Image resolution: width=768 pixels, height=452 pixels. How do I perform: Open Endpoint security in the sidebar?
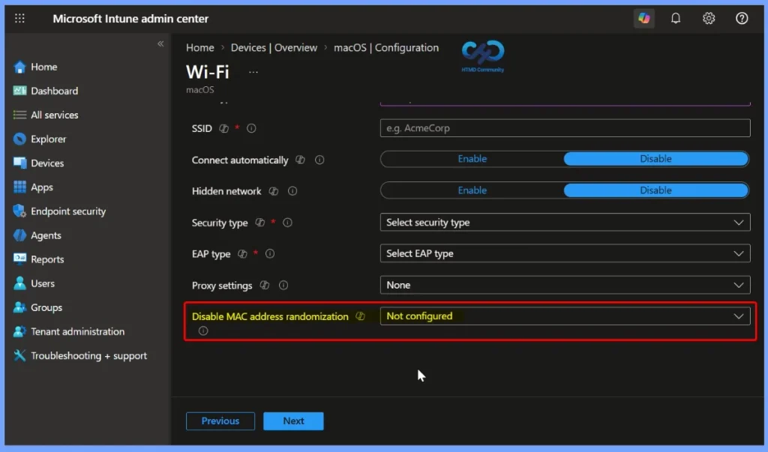(x=68, y=211)
